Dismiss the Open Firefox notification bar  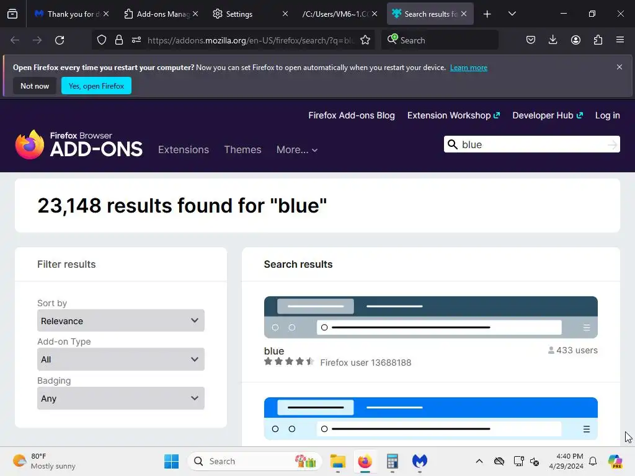click(619, 67)
